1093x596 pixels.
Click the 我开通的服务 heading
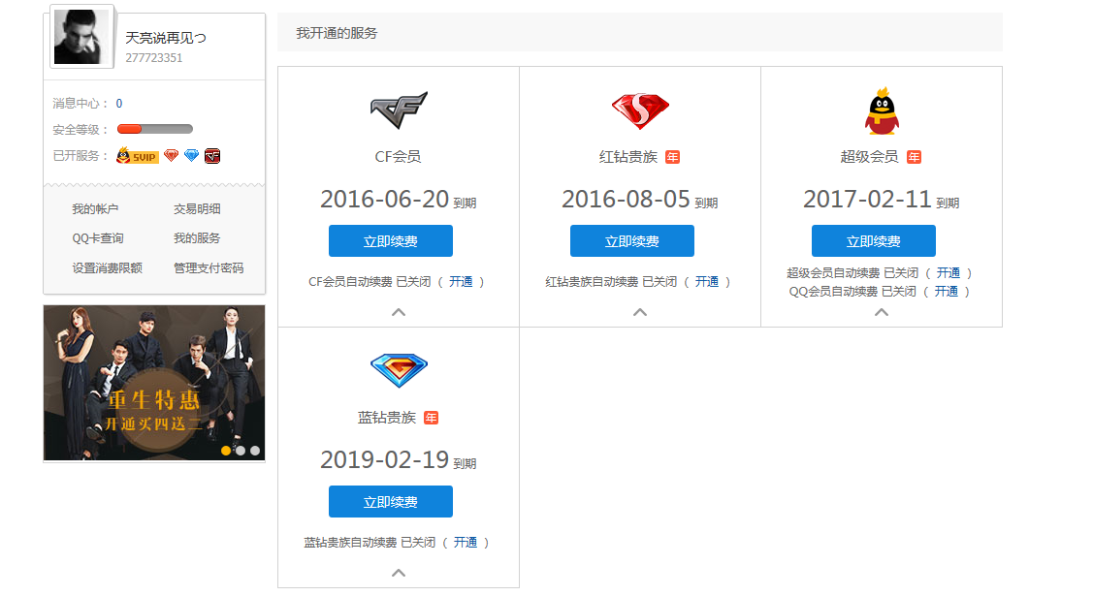pos(337,33)
